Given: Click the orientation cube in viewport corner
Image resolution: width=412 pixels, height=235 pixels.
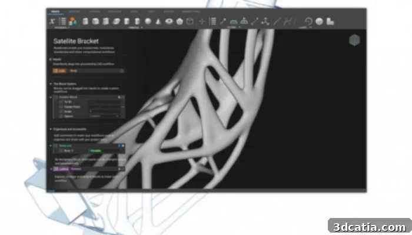Looking at the screenshot, I should tap(354, 40).
